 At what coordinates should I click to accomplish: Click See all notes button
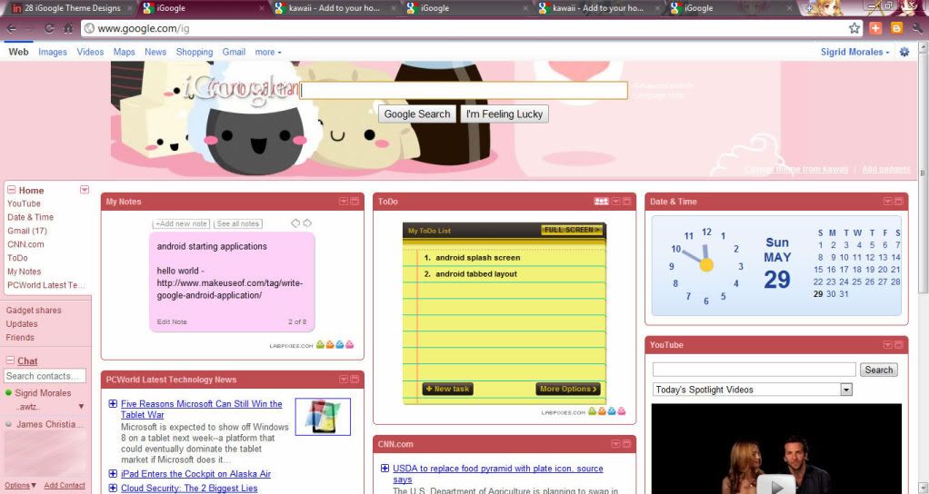[x=237, y=223]
